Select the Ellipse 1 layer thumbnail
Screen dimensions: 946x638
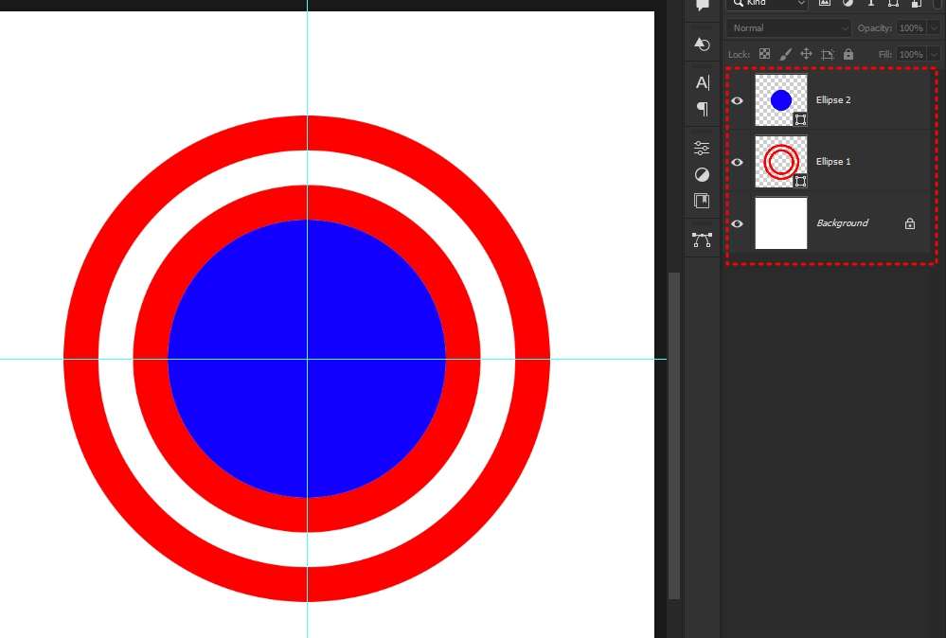click(x=781, y=162)
